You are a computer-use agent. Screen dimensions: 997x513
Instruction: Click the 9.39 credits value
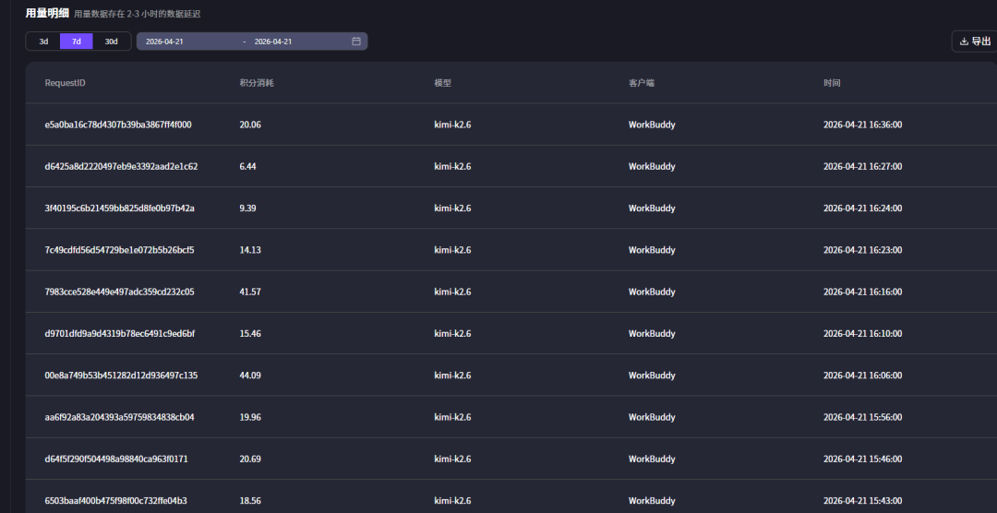(248, 209)
